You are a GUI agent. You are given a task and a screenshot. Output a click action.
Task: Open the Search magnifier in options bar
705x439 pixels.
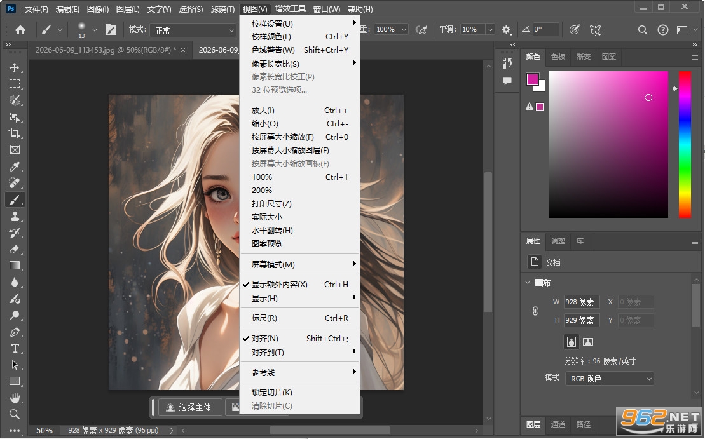point(643,30)
